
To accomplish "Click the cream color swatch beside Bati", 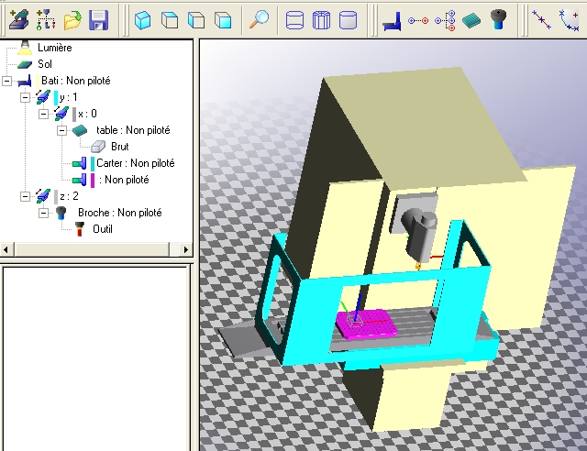I will click(38, 81).
